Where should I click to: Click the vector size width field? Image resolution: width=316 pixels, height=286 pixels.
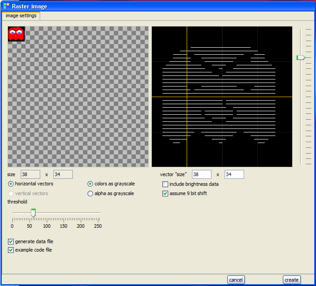(201, 174)
